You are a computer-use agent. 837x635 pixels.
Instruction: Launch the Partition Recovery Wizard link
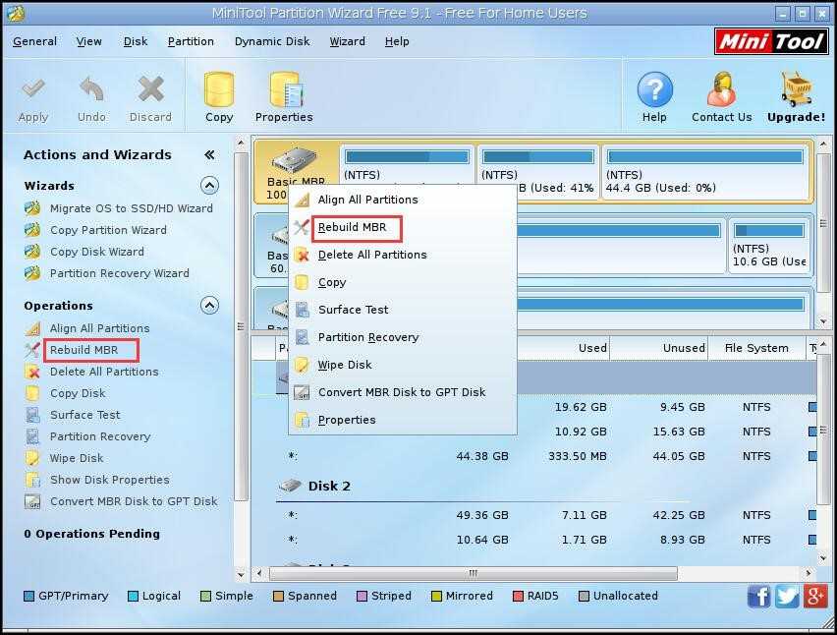click(120, 273)
